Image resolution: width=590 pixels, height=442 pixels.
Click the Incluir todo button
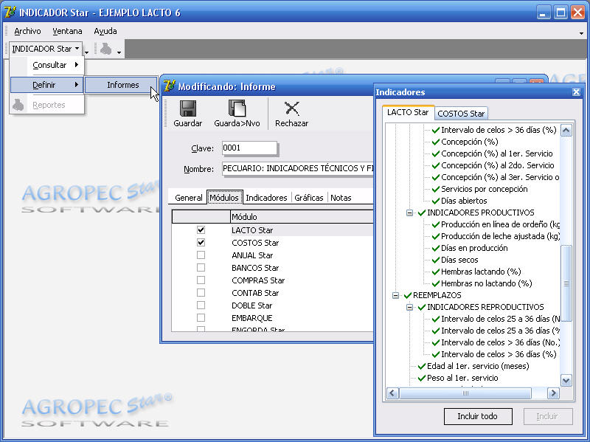coord(477,416)
